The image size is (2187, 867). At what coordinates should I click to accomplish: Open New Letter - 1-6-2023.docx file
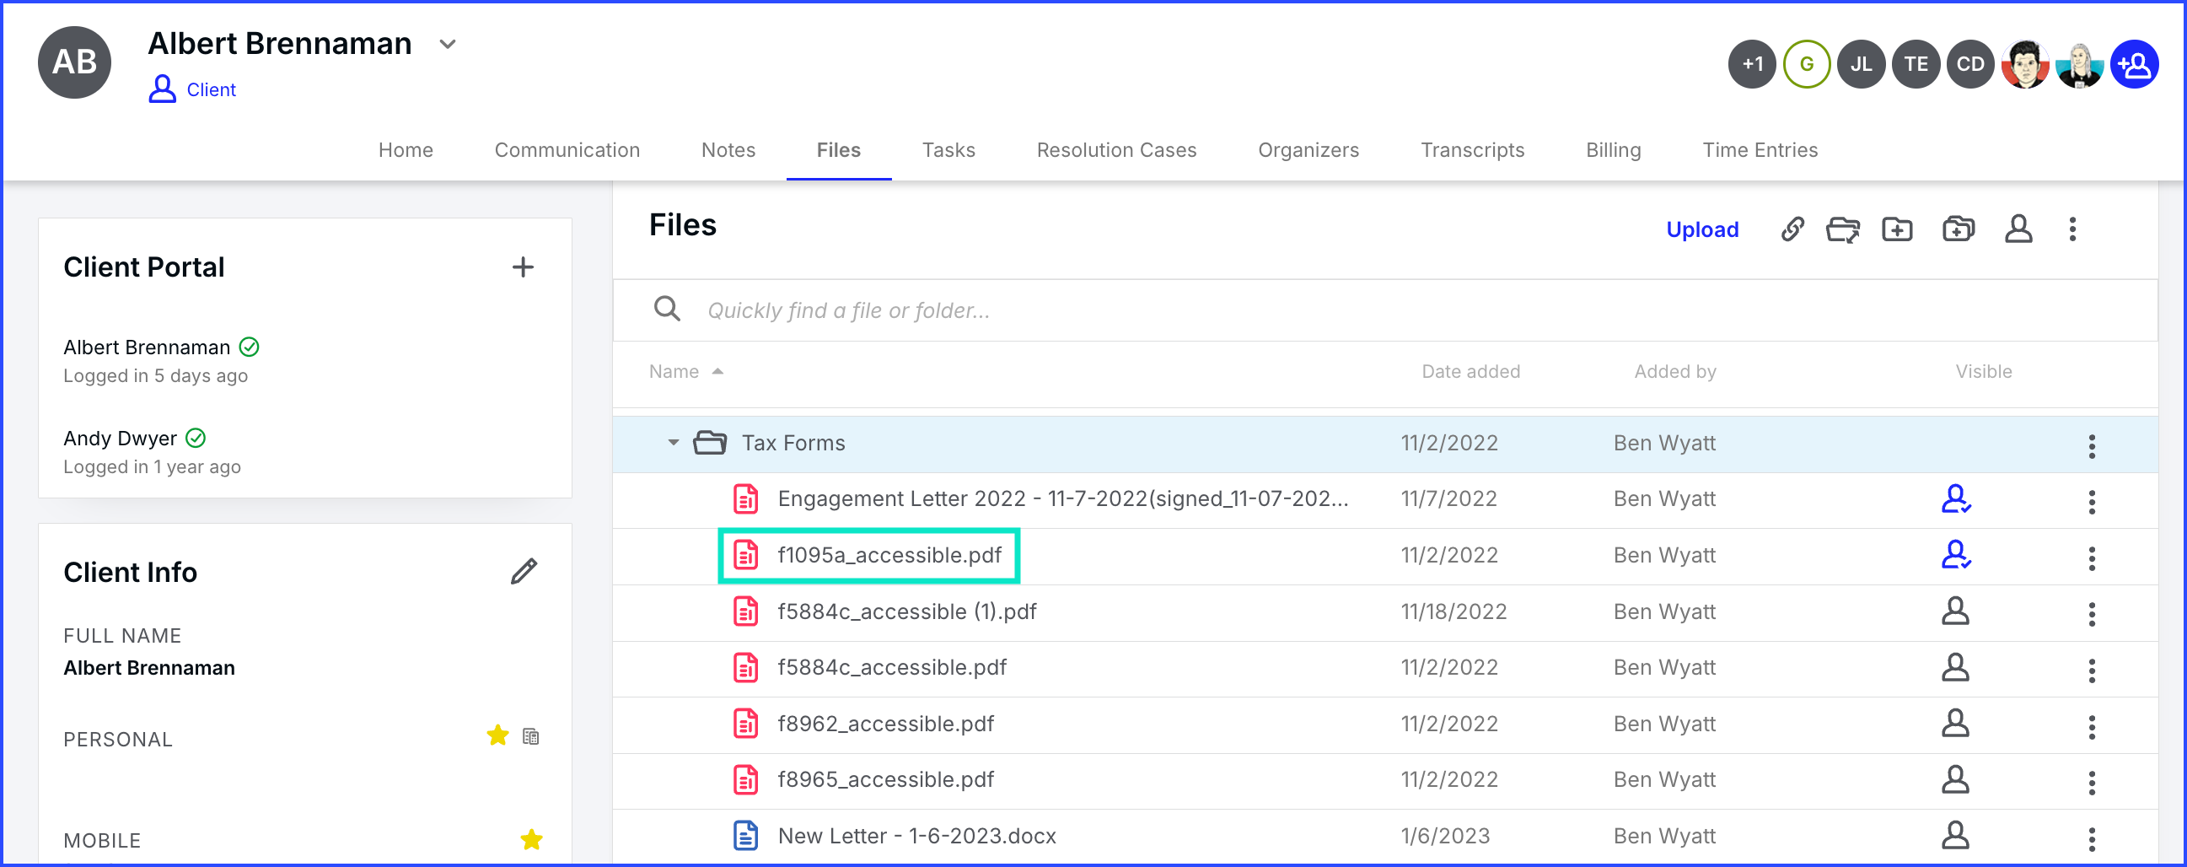pyautogui.click(x=917, y=835)
